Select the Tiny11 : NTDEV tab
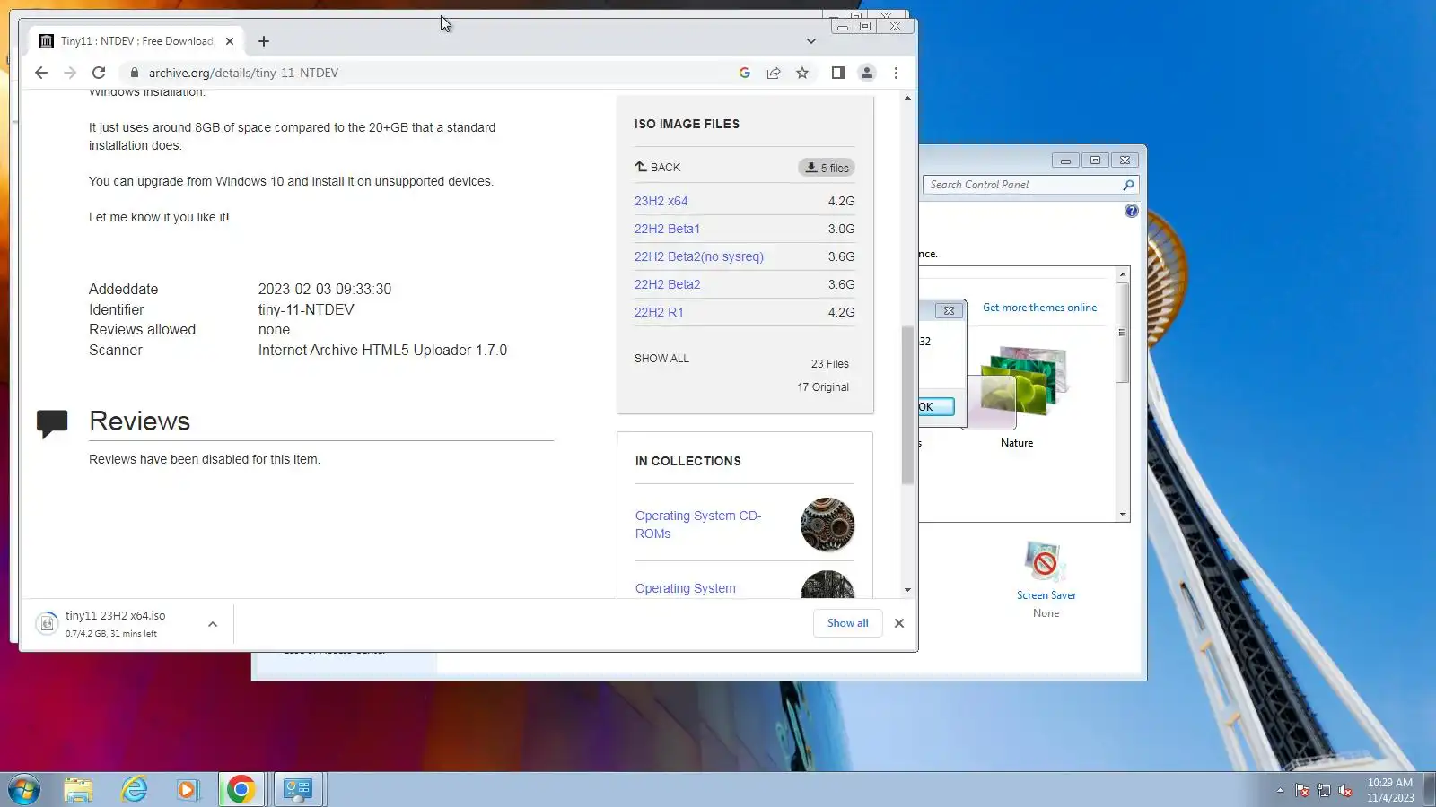Viewport: 1436px width, 807px height. (136, 41)
